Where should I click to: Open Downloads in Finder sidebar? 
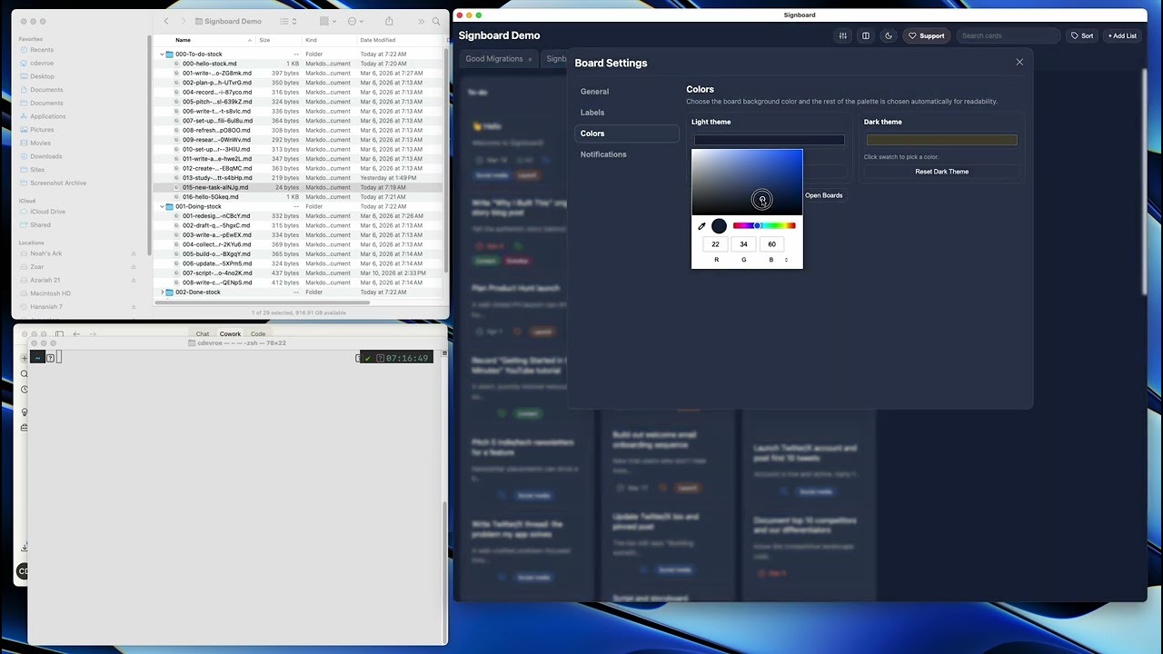46,156
